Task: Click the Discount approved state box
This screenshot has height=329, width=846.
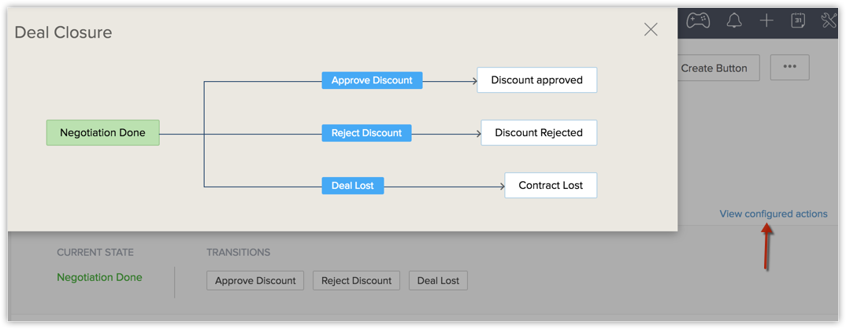Action: coord(536,80)
